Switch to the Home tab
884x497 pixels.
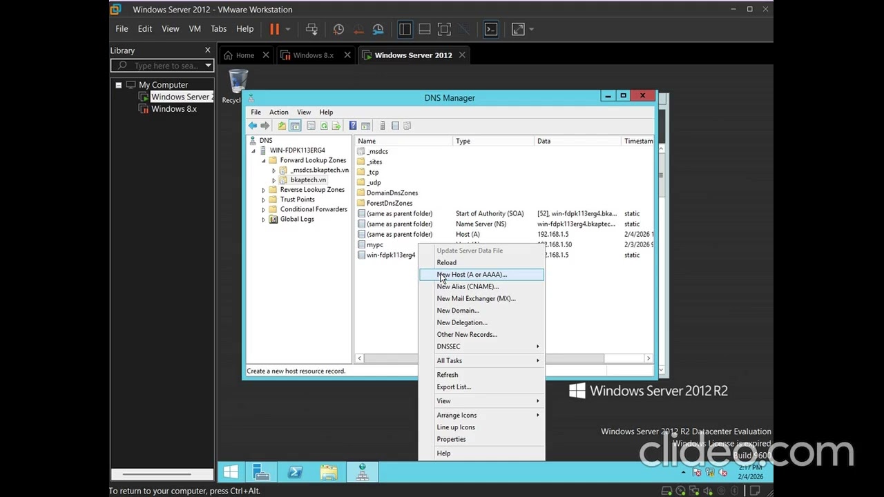click(245, 55)
